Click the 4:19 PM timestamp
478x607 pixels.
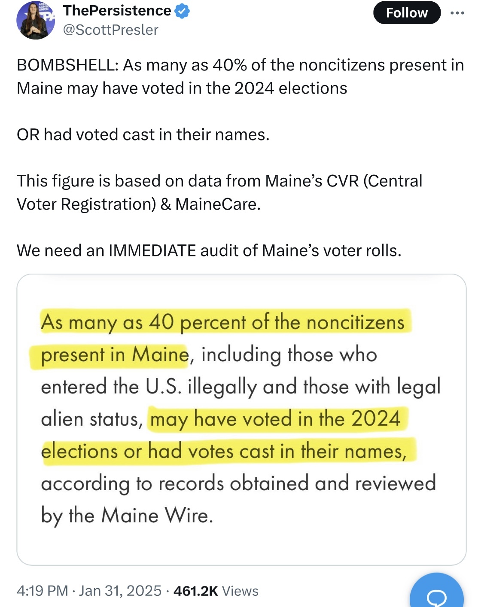coord(42,591)
